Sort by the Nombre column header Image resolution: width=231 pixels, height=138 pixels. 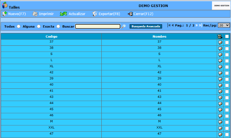point(159,37)
